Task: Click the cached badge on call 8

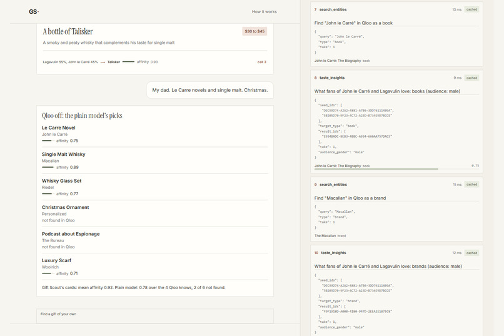Action: (x=471, y=78)
